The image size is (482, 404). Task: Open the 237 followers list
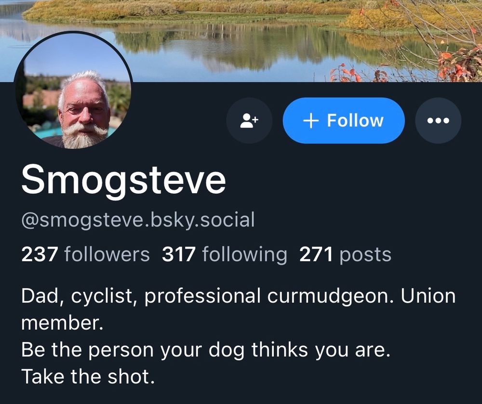coord(85,254)
